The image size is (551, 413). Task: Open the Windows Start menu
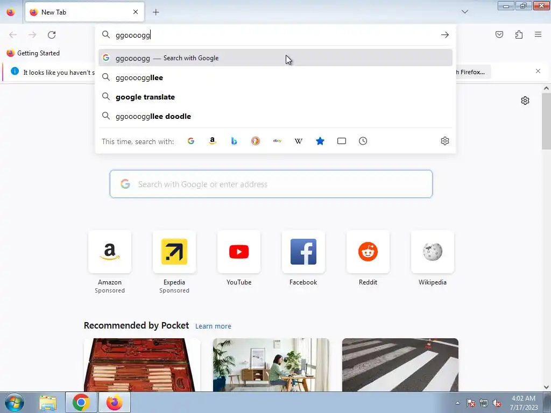15,402
